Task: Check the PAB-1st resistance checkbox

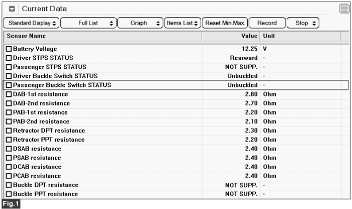Action: 9,112
